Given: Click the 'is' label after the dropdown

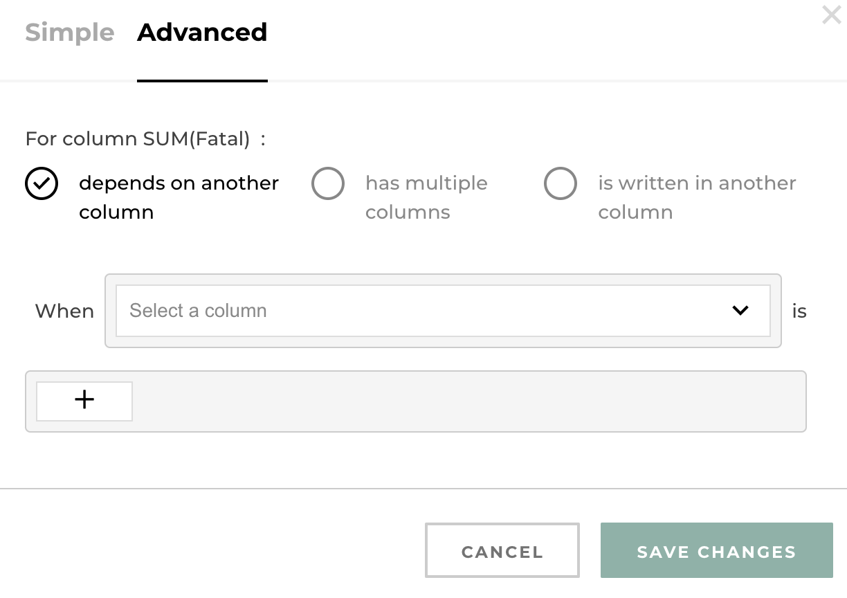Looking at the screenshot, I should (x=799, y=311).
